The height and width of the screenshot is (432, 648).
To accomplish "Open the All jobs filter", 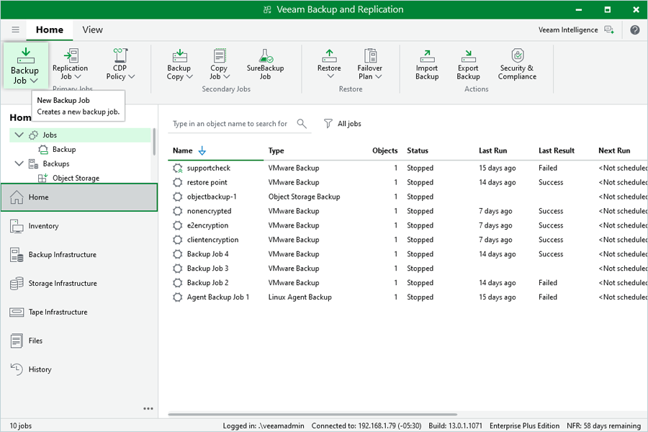I will pyautogui.click(x=343, y=124).
